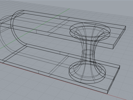Select right end face of lower plate
The image size is (133, 100).
click(x=114, y=80)
